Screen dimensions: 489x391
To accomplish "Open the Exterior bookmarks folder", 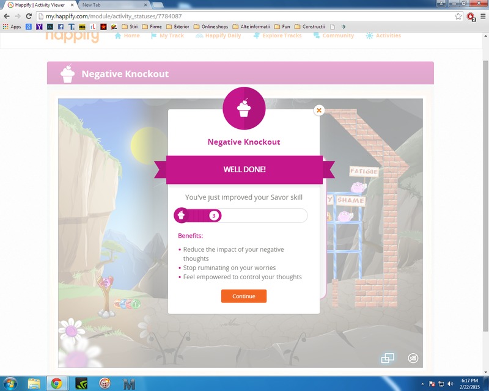I will [177, 26].
